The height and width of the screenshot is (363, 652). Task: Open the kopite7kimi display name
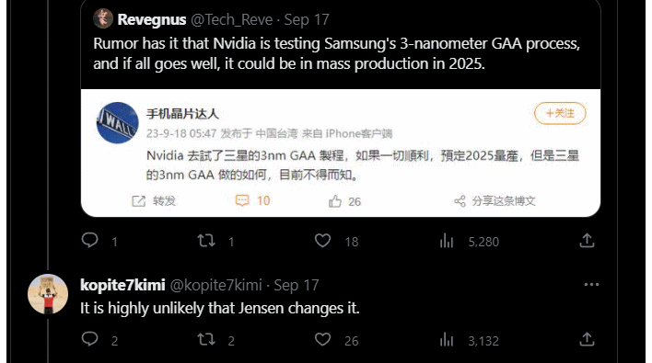click(x=122, y=285)
